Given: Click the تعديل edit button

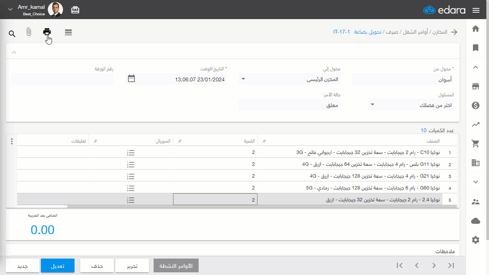Looking at the screenshot, I should [x=58, y=266].
